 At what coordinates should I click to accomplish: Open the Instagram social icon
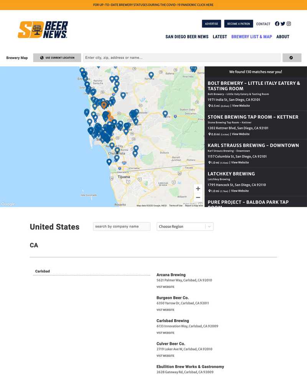pyautogui.click(x=289, y=24)
